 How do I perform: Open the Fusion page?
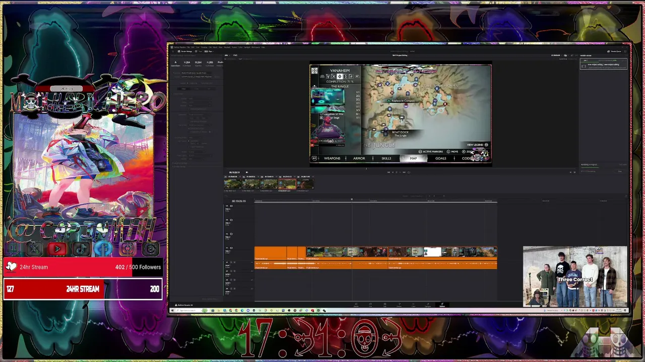[x=399, y=305]
